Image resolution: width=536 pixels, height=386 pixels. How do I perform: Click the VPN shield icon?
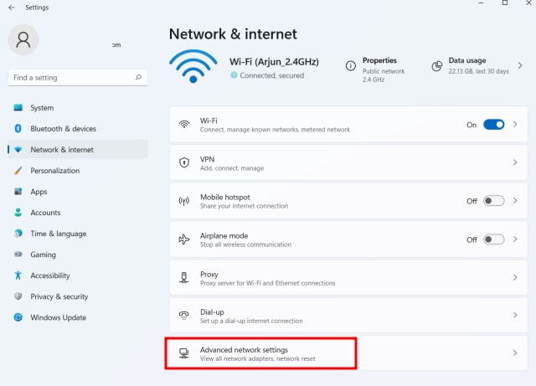[x=184, y=162]
